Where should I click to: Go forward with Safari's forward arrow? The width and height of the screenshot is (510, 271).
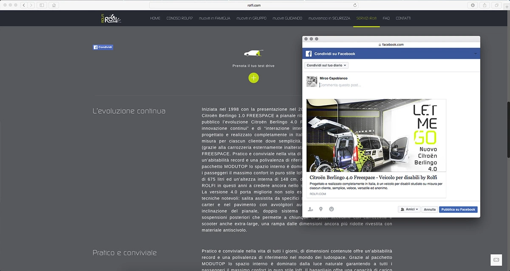click(31, 5)
